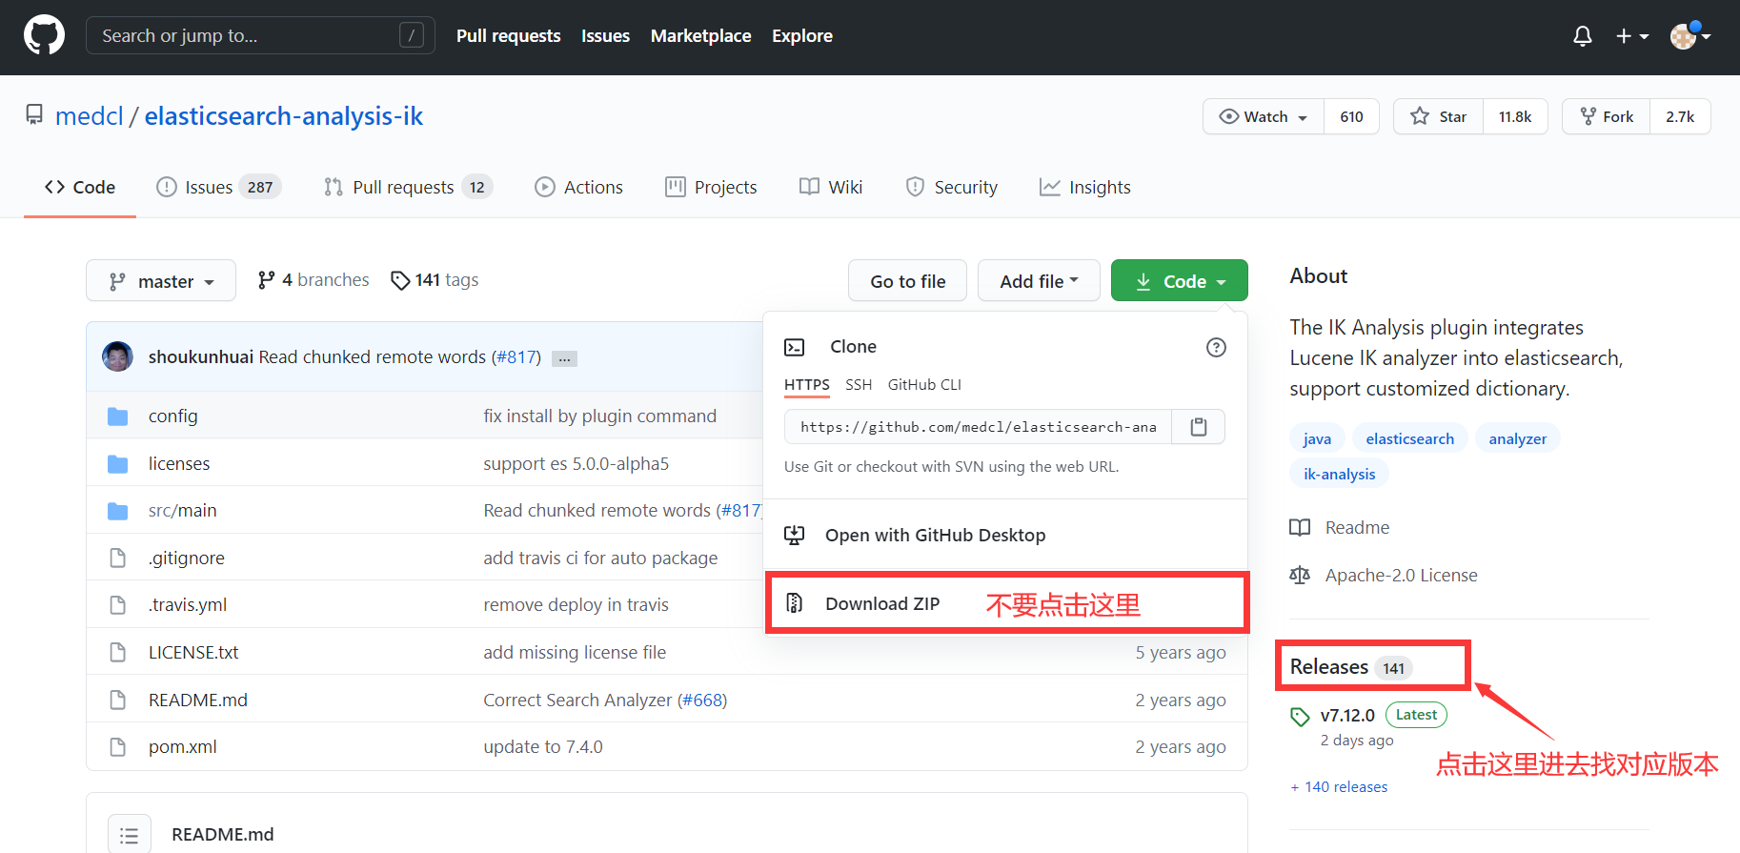Expand the master branch selector

coord(161,280)
